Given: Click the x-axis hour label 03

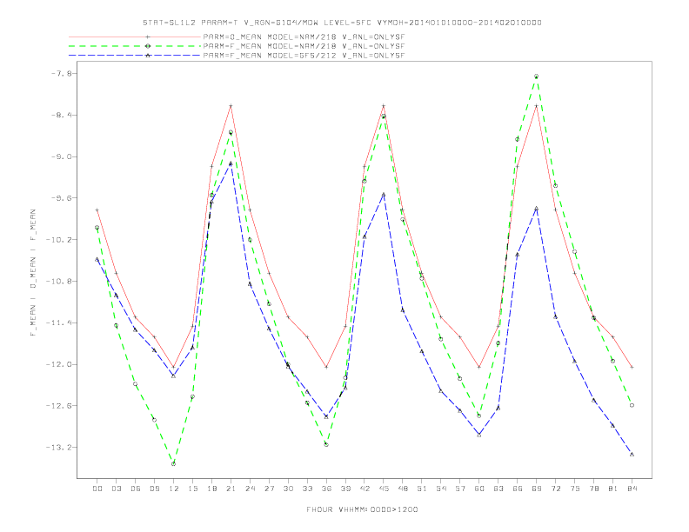Looking at the screenshot, I should 116,489.
